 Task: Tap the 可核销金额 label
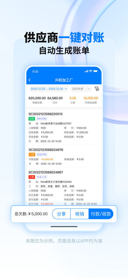91,103
